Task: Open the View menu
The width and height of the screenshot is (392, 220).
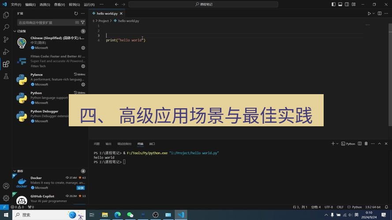Action: point(60,4)
